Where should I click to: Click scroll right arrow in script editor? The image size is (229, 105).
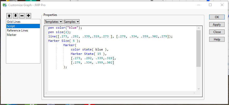tap(194, 93)
